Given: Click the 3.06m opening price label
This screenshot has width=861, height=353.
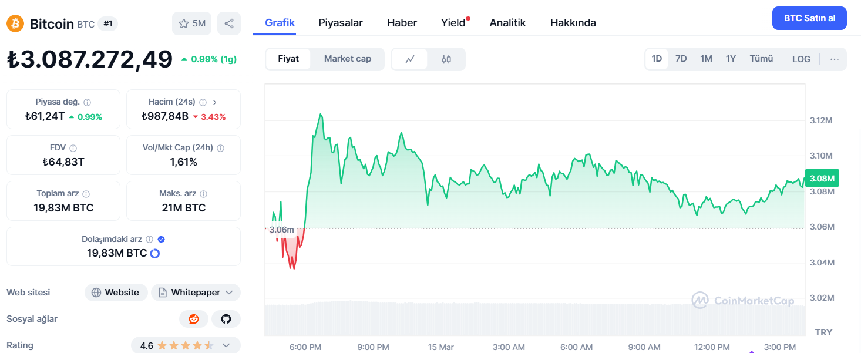Looking at the screenshot, I should point(281,230).
